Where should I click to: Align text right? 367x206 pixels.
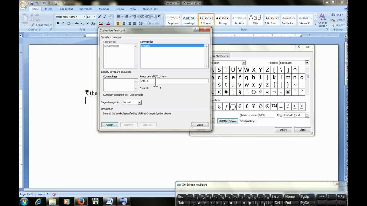pos(129,23)
